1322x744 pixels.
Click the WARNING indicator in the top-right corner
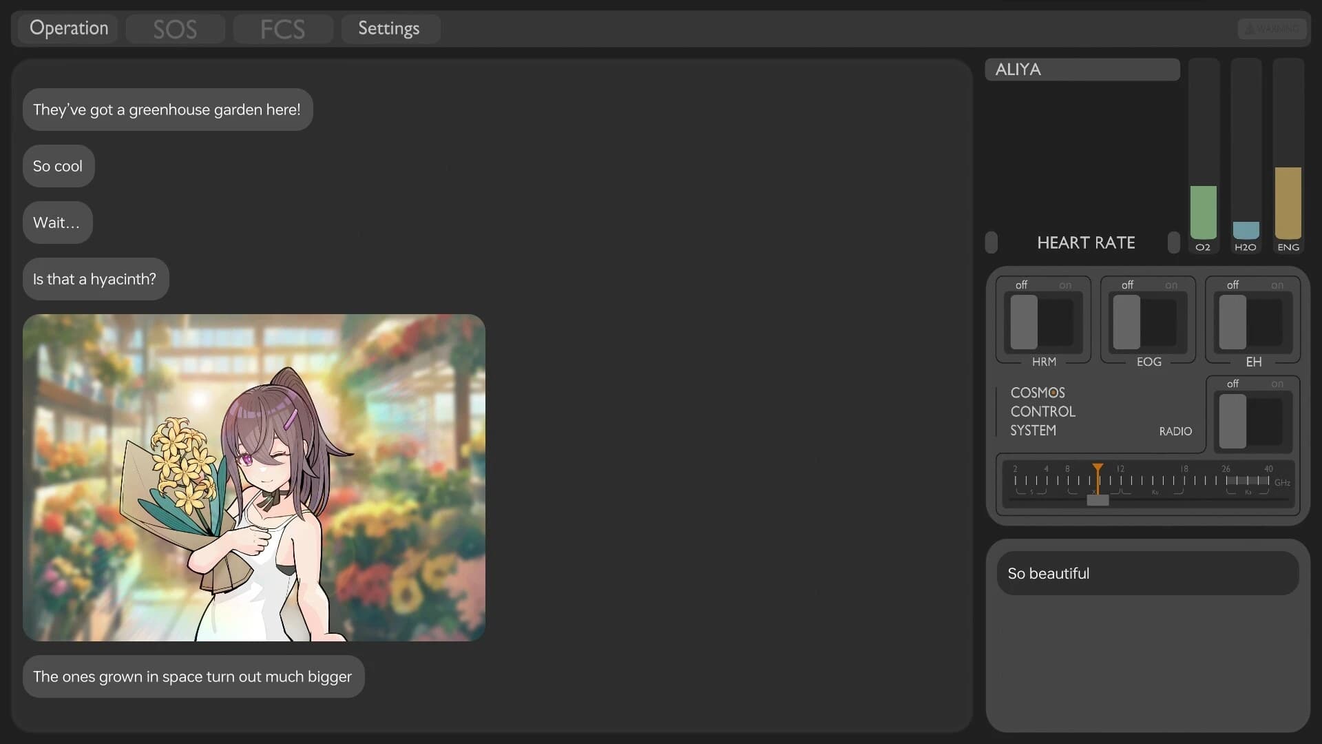point(1272,28)
